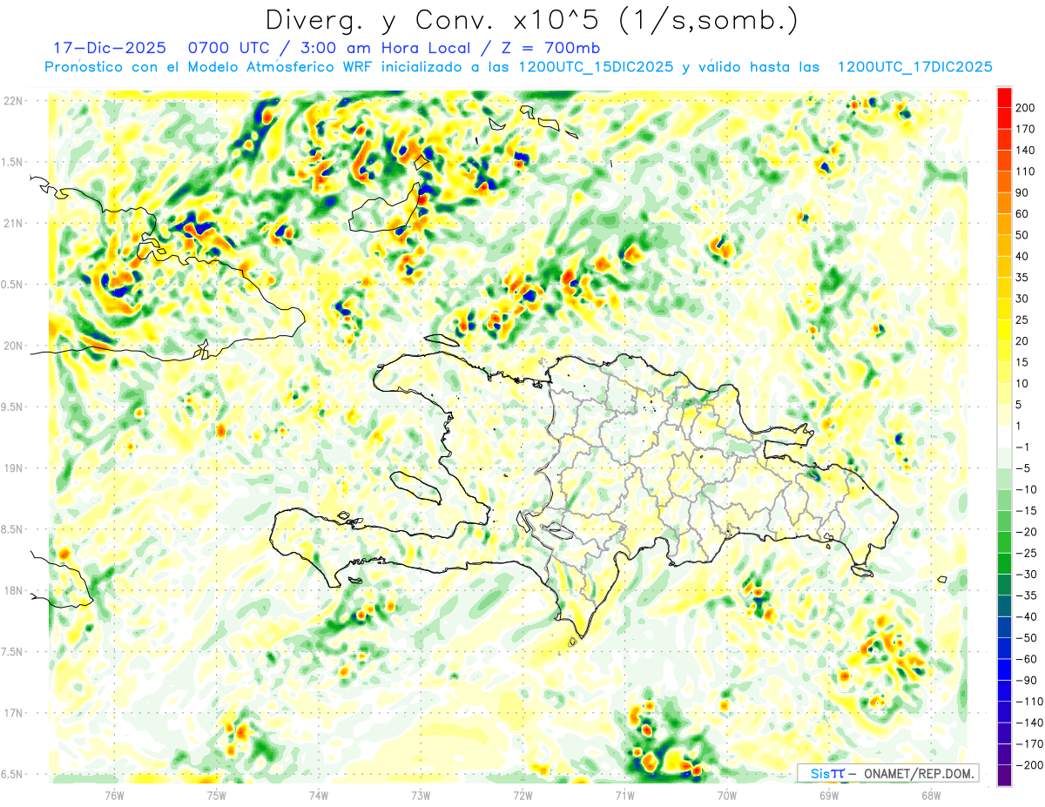The image size is (1045, 807).
Task: Click the '-200' colorbar value
Action: pyautogui.click(x=1028, y=766)
